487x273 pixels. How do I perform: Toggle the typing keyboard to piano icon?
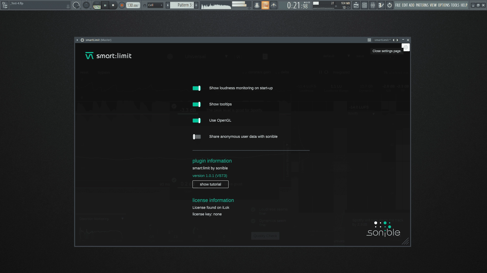point(265,5)
